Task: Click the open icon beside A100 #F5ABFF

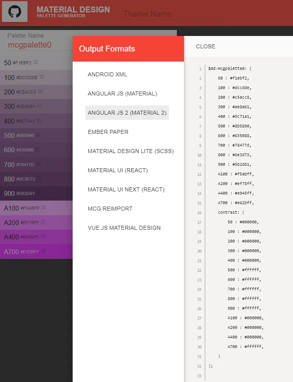Action: 44,207
